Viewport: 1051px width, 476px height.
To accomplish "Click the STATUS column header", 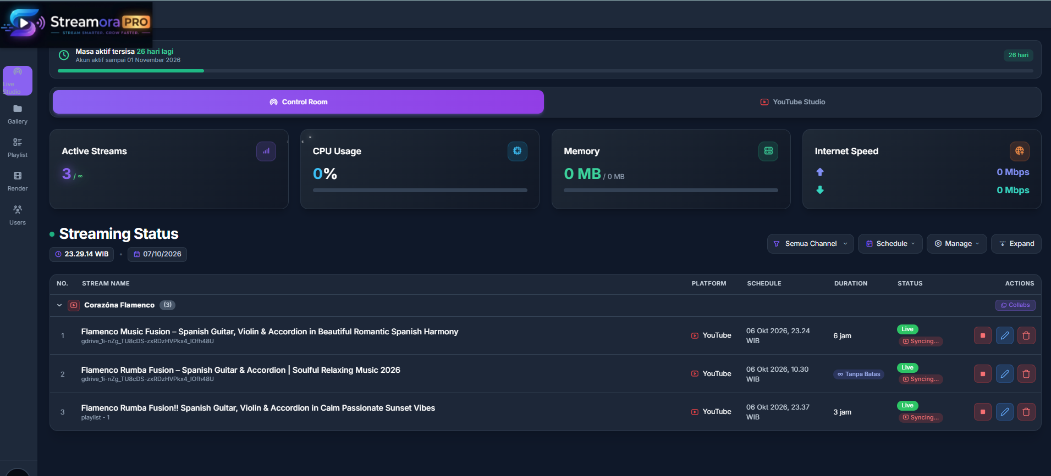I will (x=910, y=284).
